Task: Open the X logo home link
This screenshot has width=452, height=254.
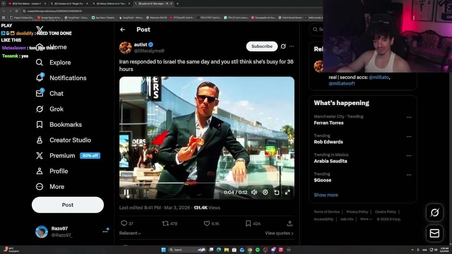Action: pyautogui.click(x=40, y=30)
